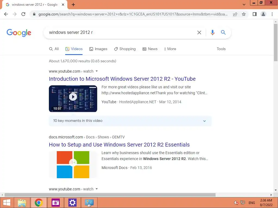
Task: Open tab search chevron
Action: click(244, 5)
